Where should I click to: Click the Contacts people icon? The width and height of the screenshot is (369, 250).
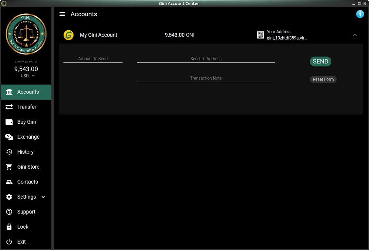point(9,182)
